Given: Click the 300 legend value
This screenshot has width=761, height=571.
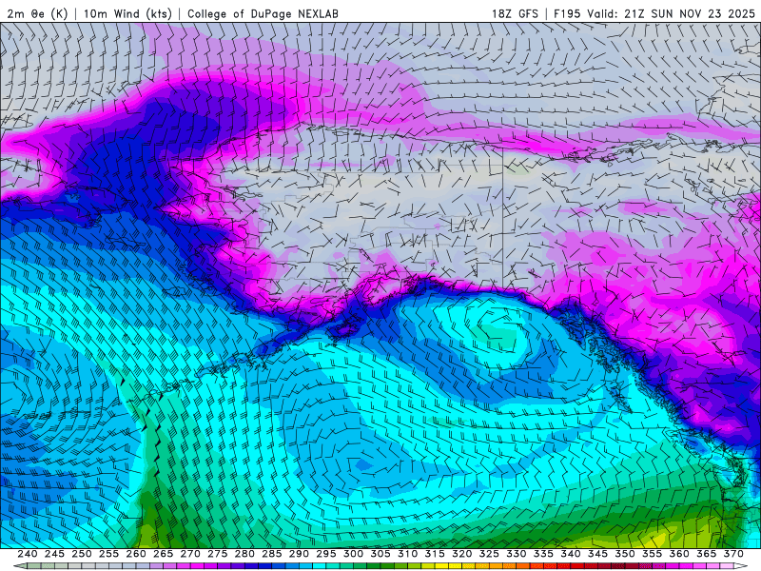Looking at the screenshot, I should pos(353,554).
